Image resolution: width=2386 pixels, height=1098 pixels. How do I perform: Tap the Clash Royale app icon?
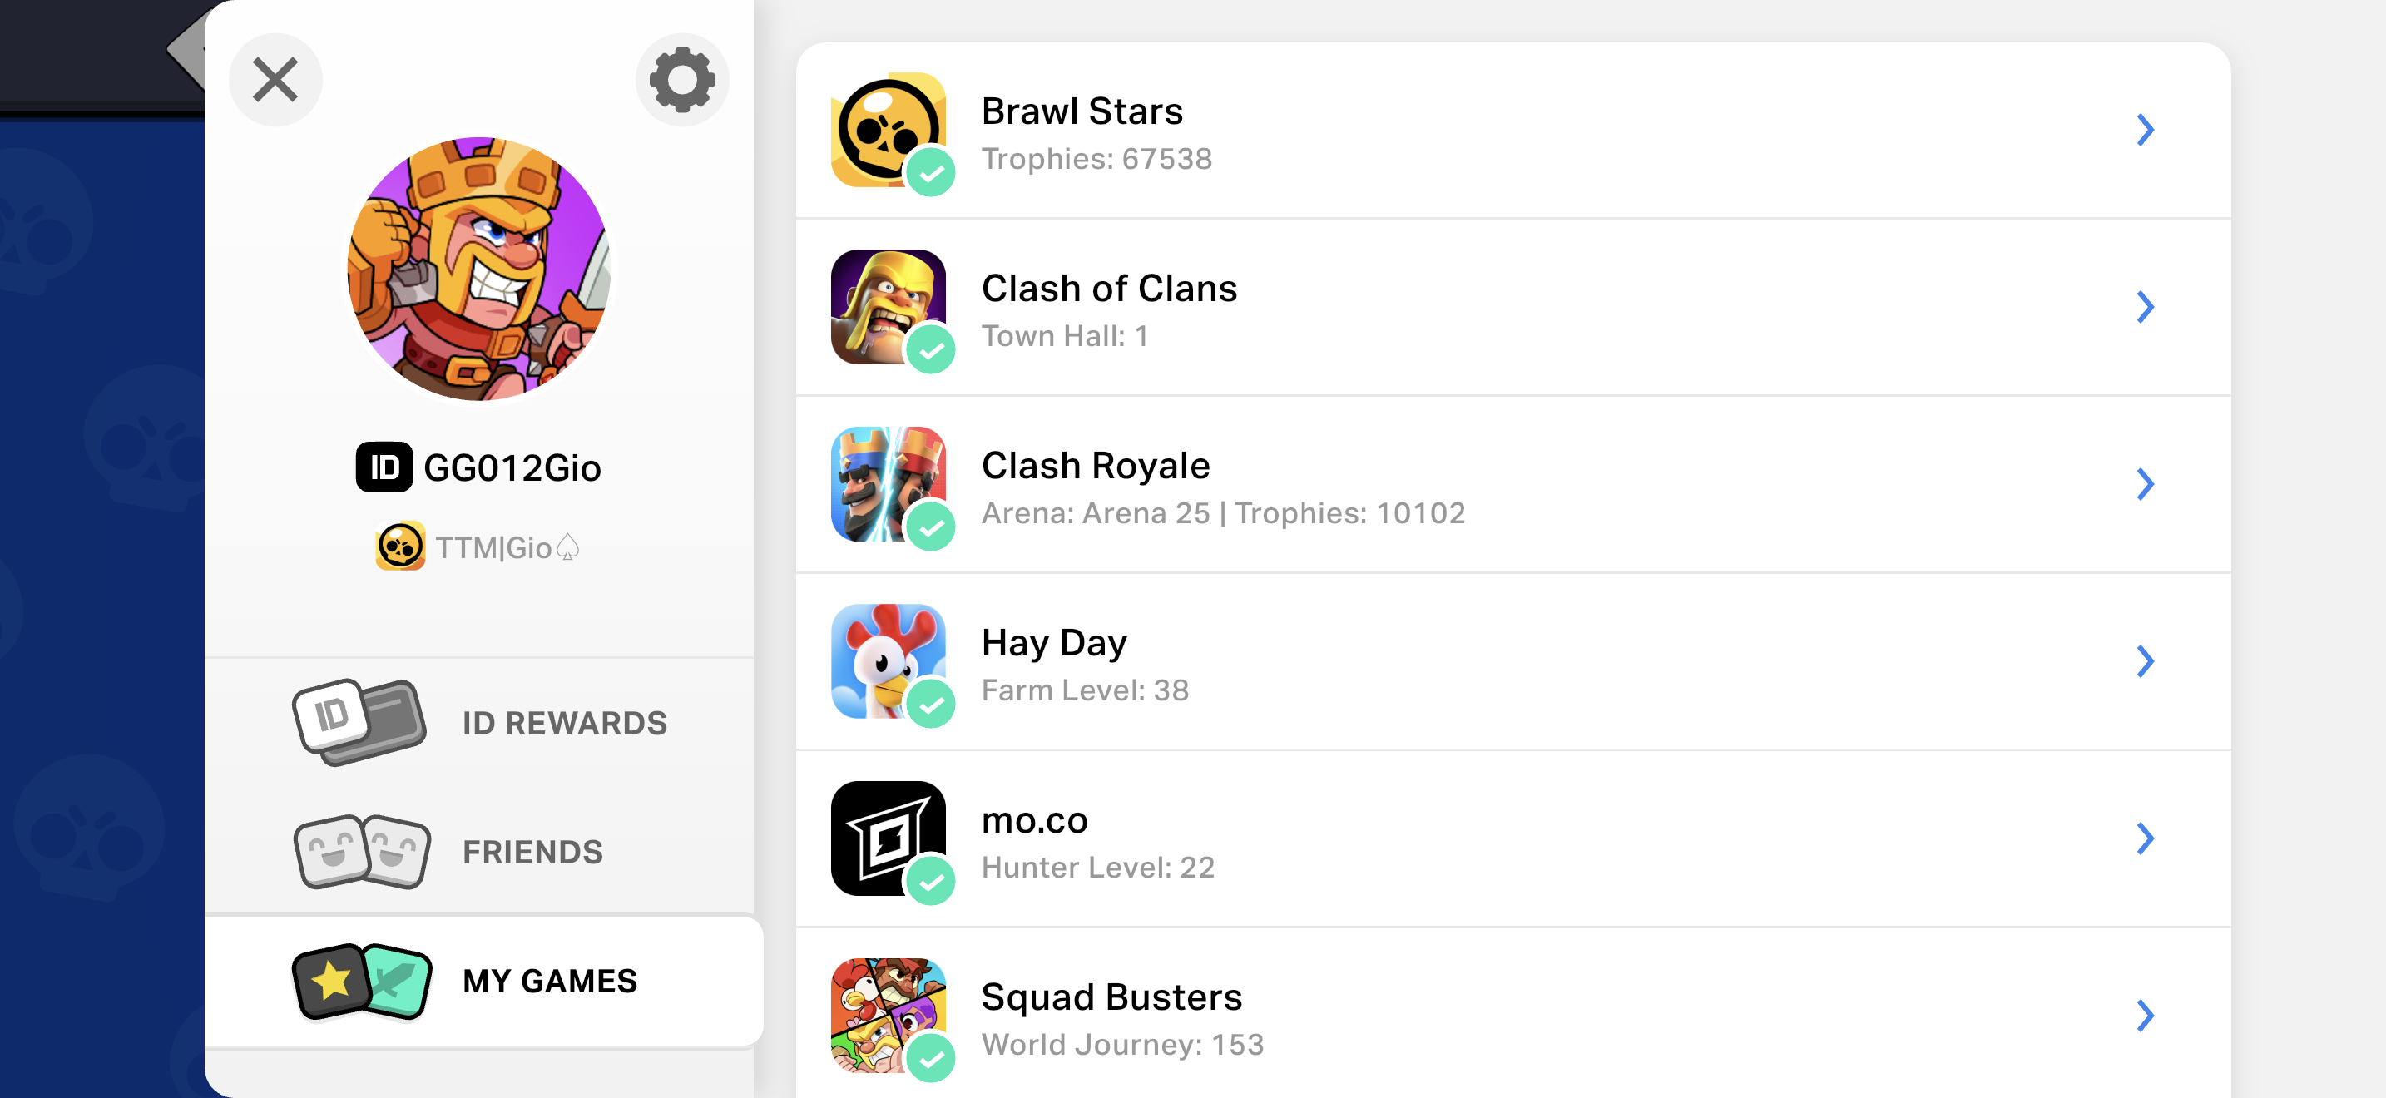pos(889,484)
